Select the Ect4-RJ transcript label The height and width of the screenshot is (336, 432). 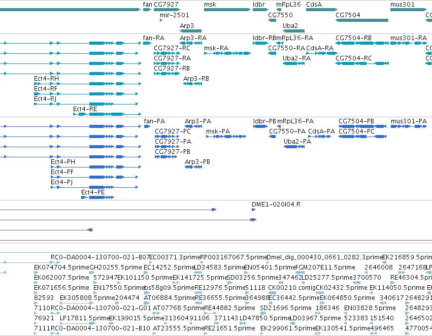click(45, 98)
